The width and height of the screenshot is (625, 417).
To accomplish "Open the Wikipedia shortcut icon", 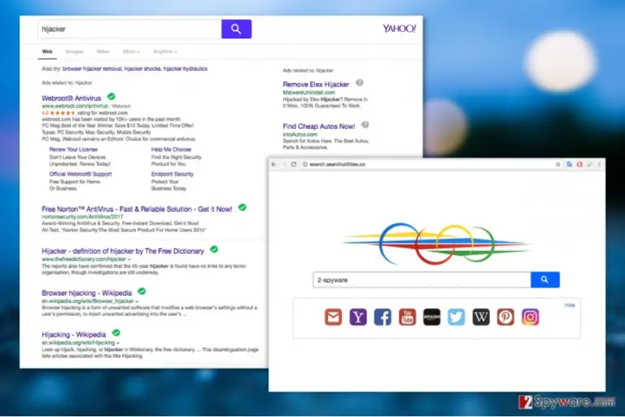I will [481, 318].
